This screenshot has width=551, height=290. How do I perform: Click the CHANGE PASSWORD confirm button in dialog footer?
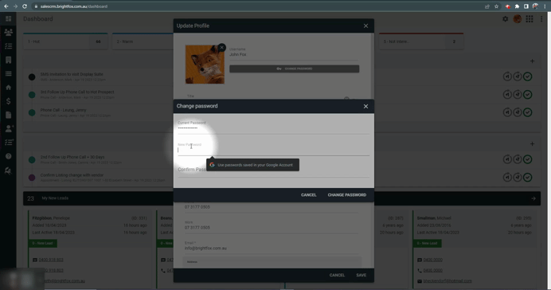point(347,195)
